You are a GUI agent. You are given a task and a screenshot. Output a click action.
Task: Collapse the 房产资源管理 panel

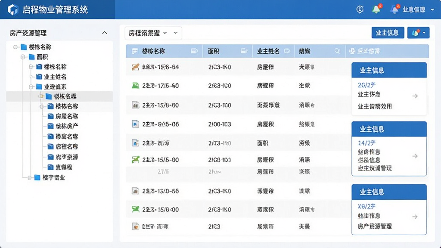(x=105, y=33)
